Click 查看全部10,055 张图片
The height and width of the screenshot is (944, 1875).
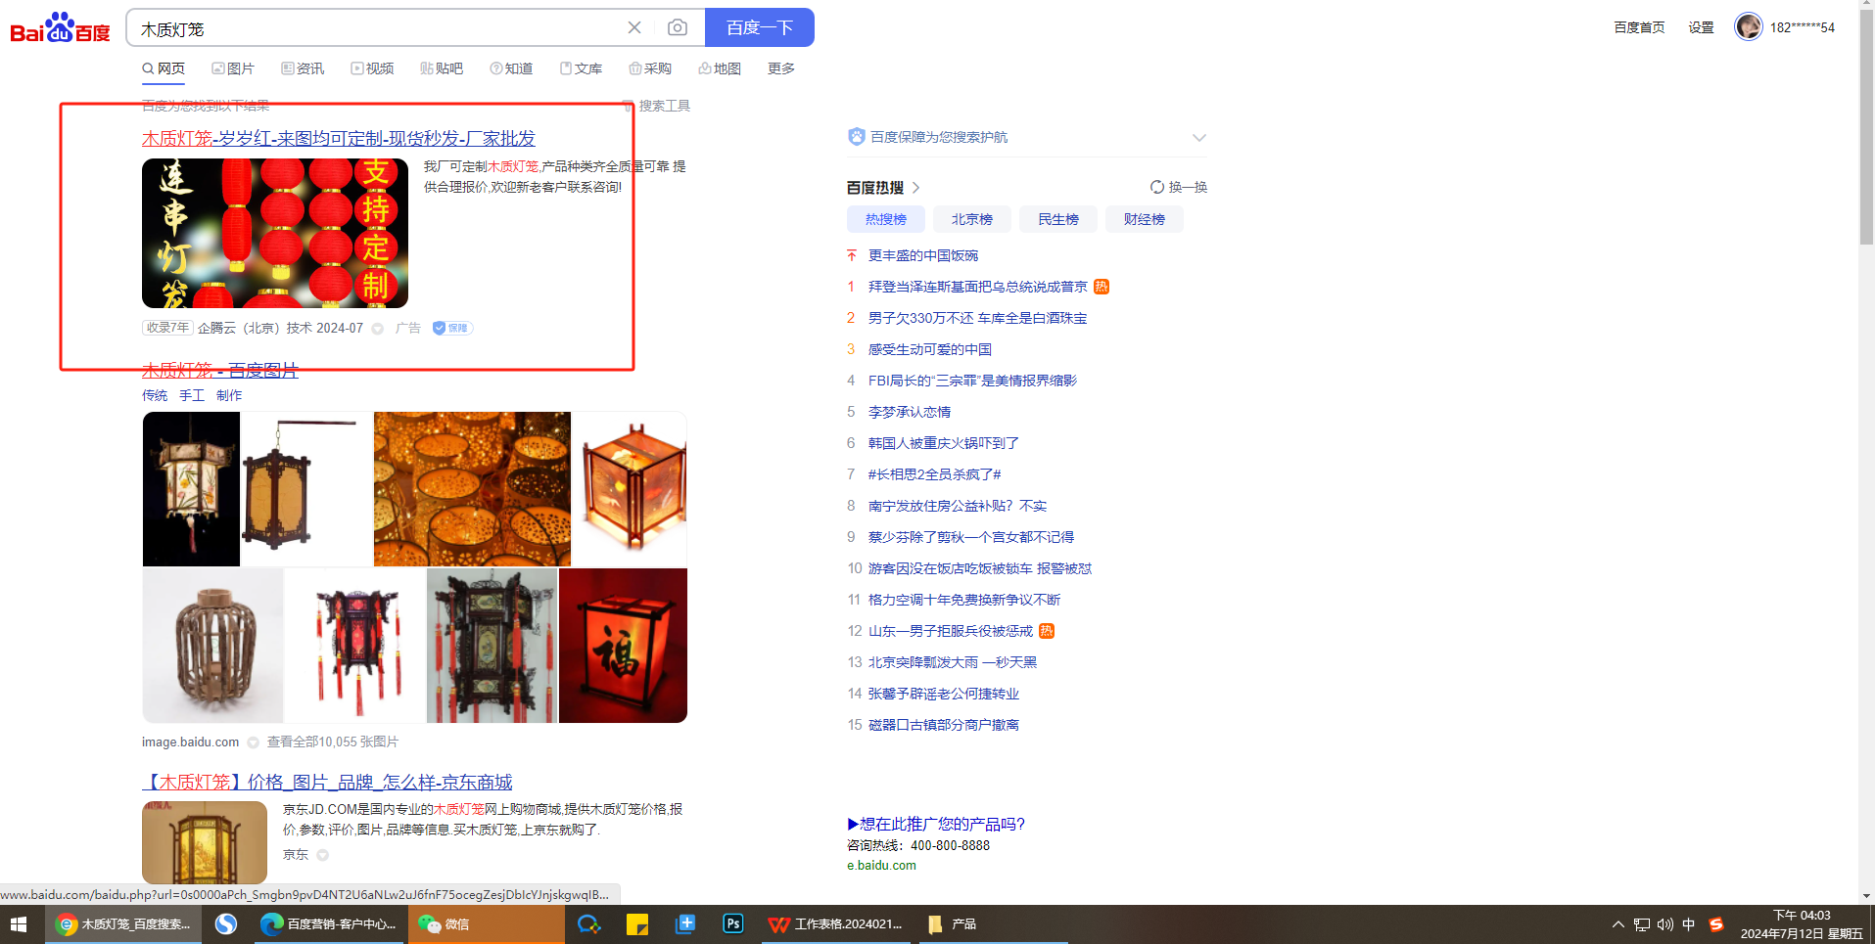[x=333, y=742]
